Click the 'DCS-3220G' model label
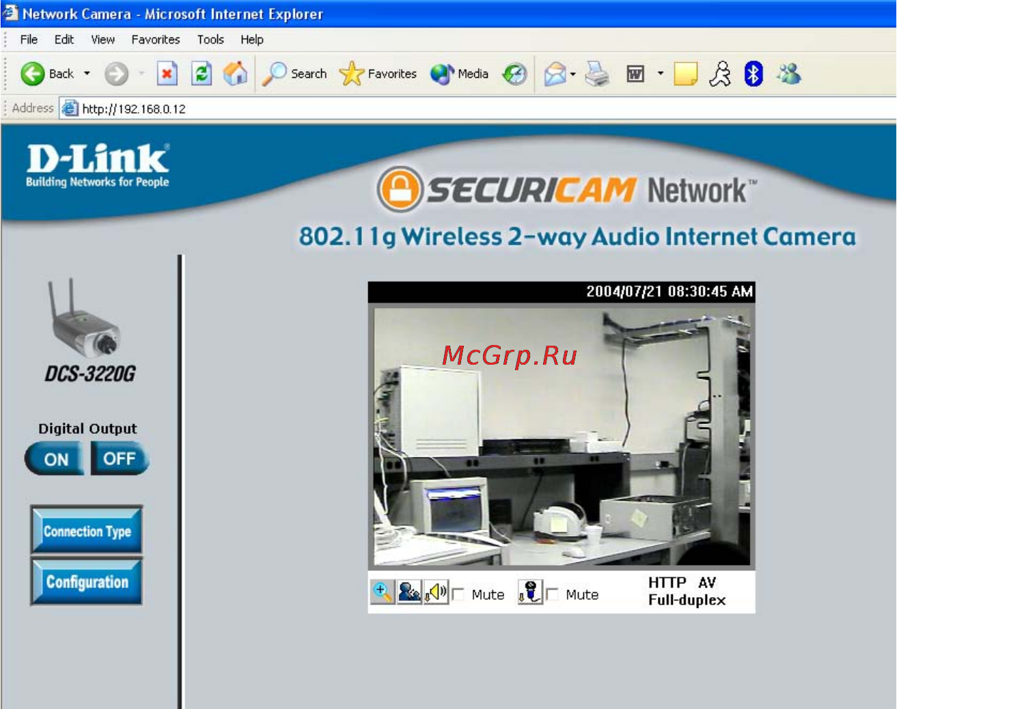 point(90,374)
